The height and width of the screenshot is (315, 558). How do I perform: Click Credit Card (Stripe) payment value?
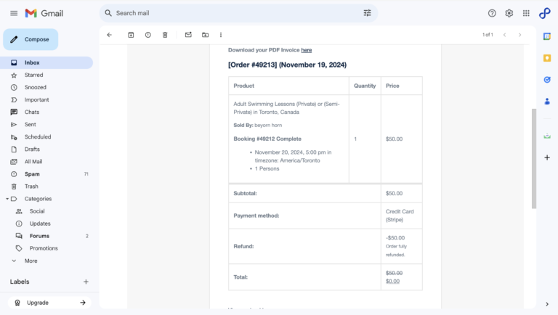tap(400, 216)
